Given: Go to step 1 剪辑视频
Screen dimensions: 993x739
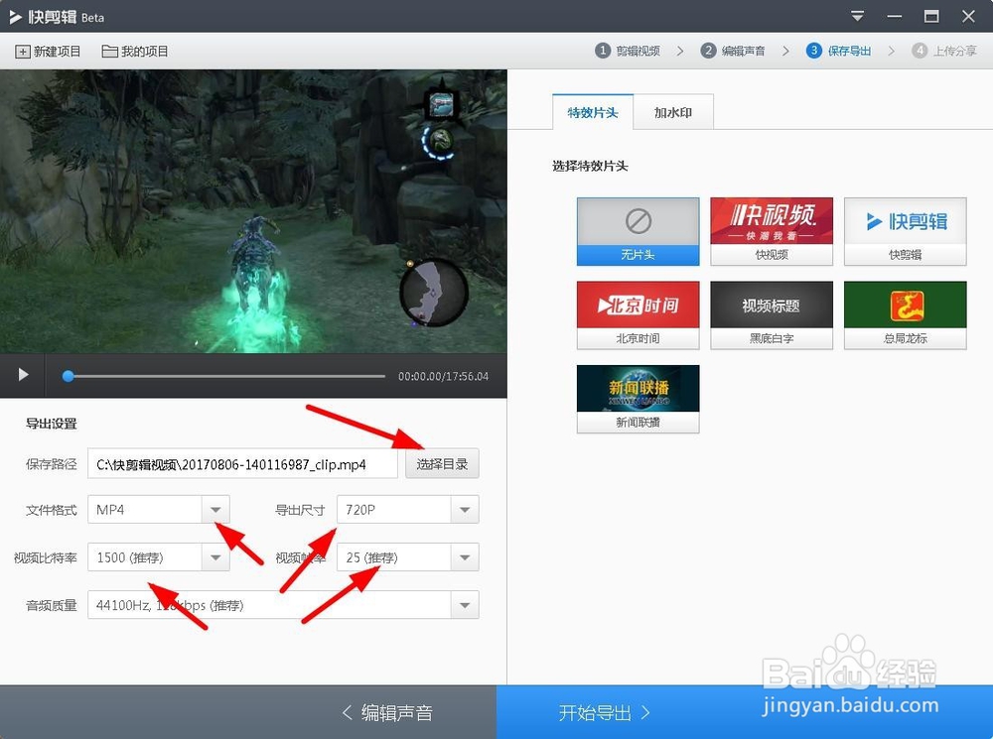Looking at the screenshot, I should coord(628,51).
